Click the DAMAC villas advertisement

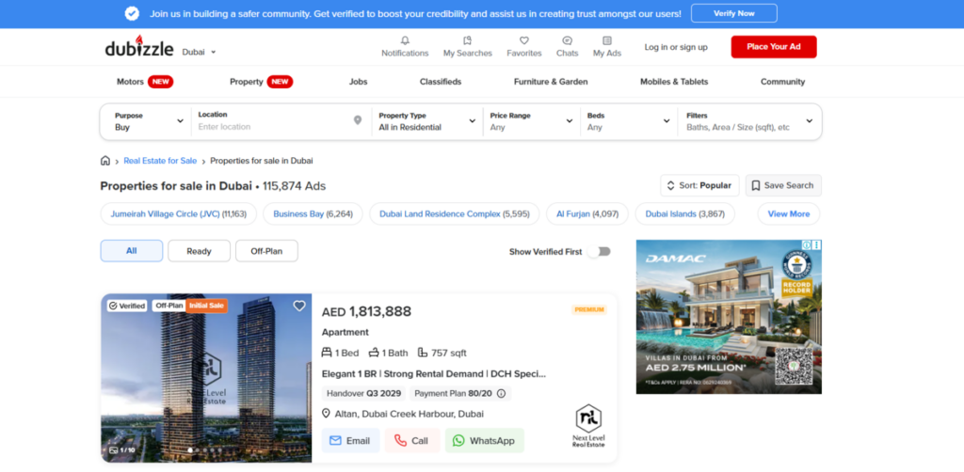click(729, 317)
